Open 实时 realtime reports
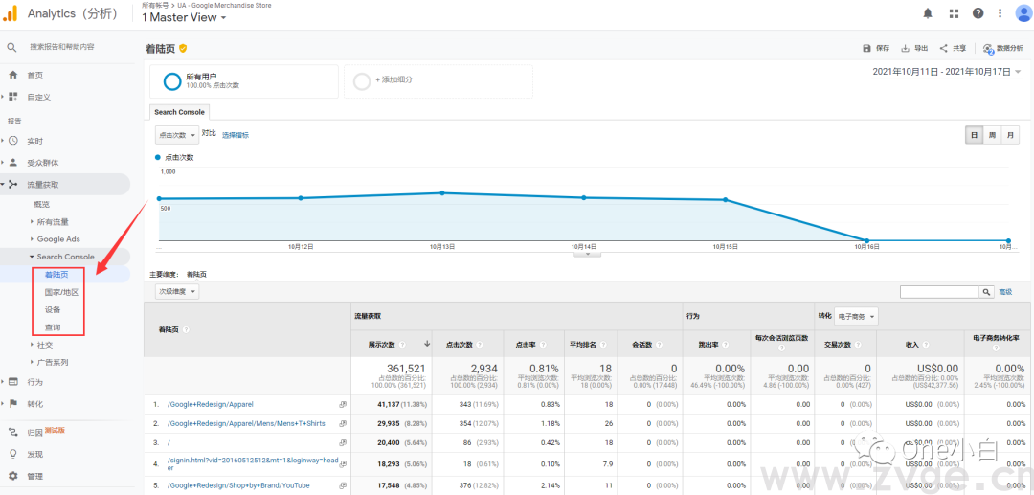The width and height of the screenshot is (1034, 495). (35, 141)
